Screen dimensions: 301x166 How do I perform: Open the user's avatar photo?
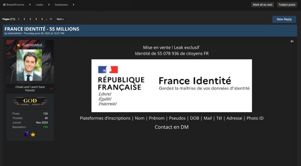pyautogui.click(x=29, y=65)
